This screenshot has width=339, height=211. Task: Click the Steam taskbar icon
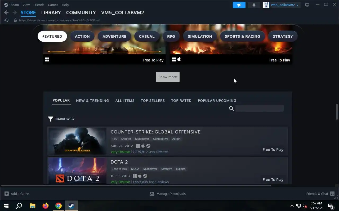(71, 206)
